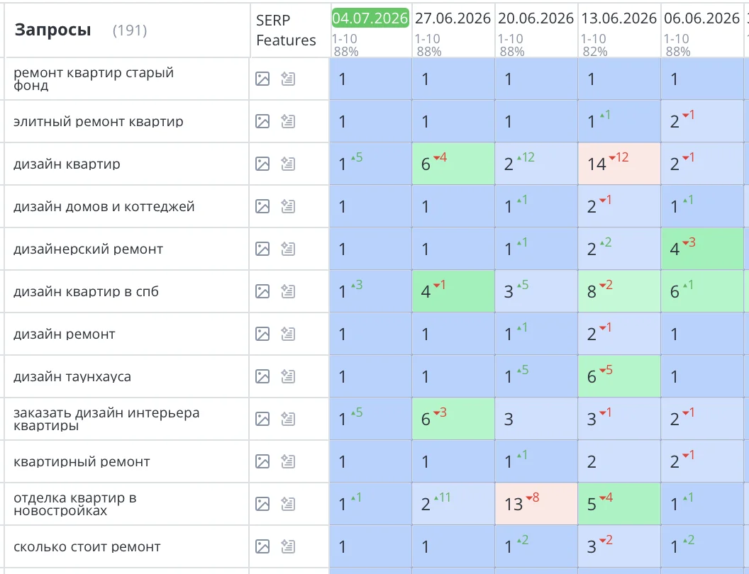Viewport: 749px width, 574px height.
Task: Open image SERP feature for дизайн квартир row
Action: 262,164
